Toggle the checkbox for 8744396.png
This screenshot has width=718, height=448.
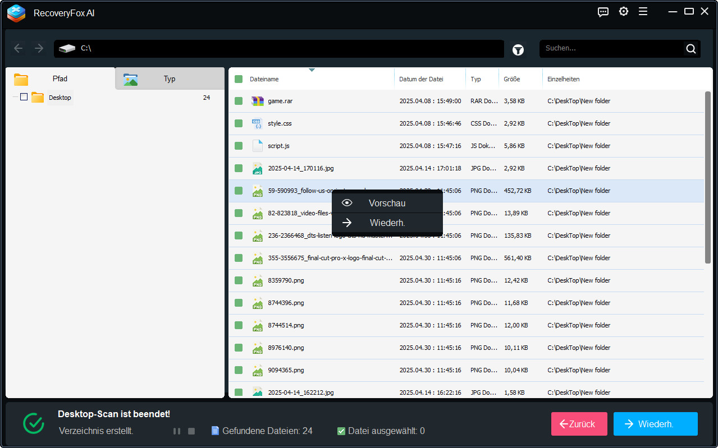[x=239, y=303]
